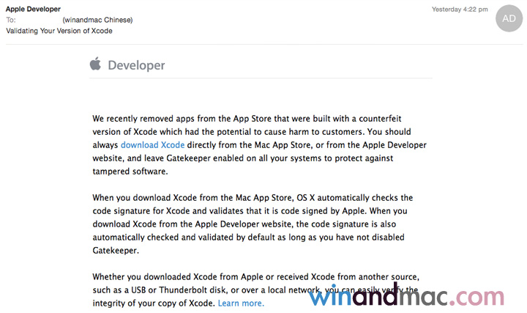Click the "Developer" heading in the banner
527x313 pixels.
tap(136, 65)
